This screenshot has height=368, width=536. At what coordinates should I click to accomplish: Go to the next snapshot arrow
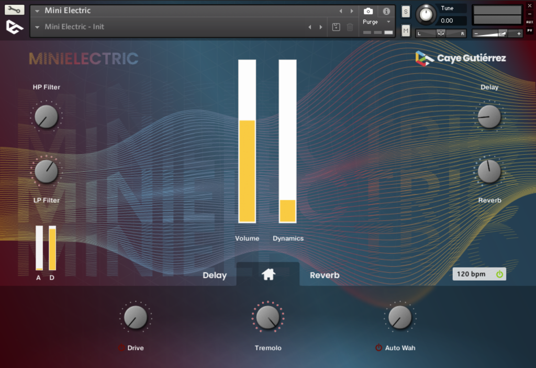pos(321,27)
